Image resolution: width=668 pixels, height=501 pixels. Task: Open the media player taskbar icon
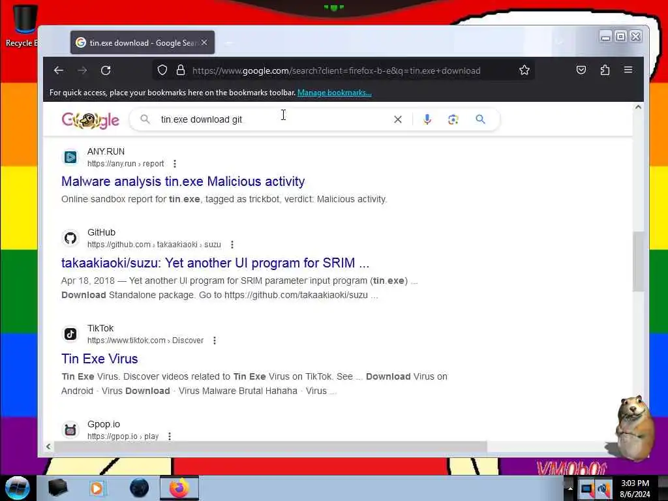pos(97,488)
